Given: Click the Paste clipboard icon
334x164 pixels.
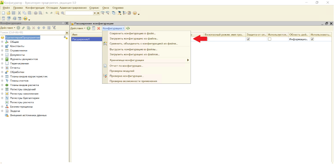Looking at the screenshot, I should click(30, 13).
